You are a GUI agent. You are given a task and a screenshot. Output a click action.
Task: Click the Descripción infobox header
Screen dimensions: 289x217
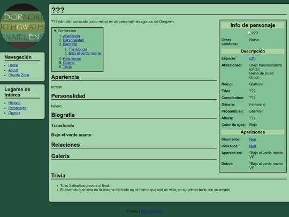pos(253,51)
